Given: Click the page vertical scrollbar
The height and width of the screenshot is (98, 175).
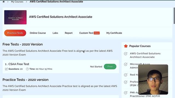Looking at the screenshot, I should point(174,16).
